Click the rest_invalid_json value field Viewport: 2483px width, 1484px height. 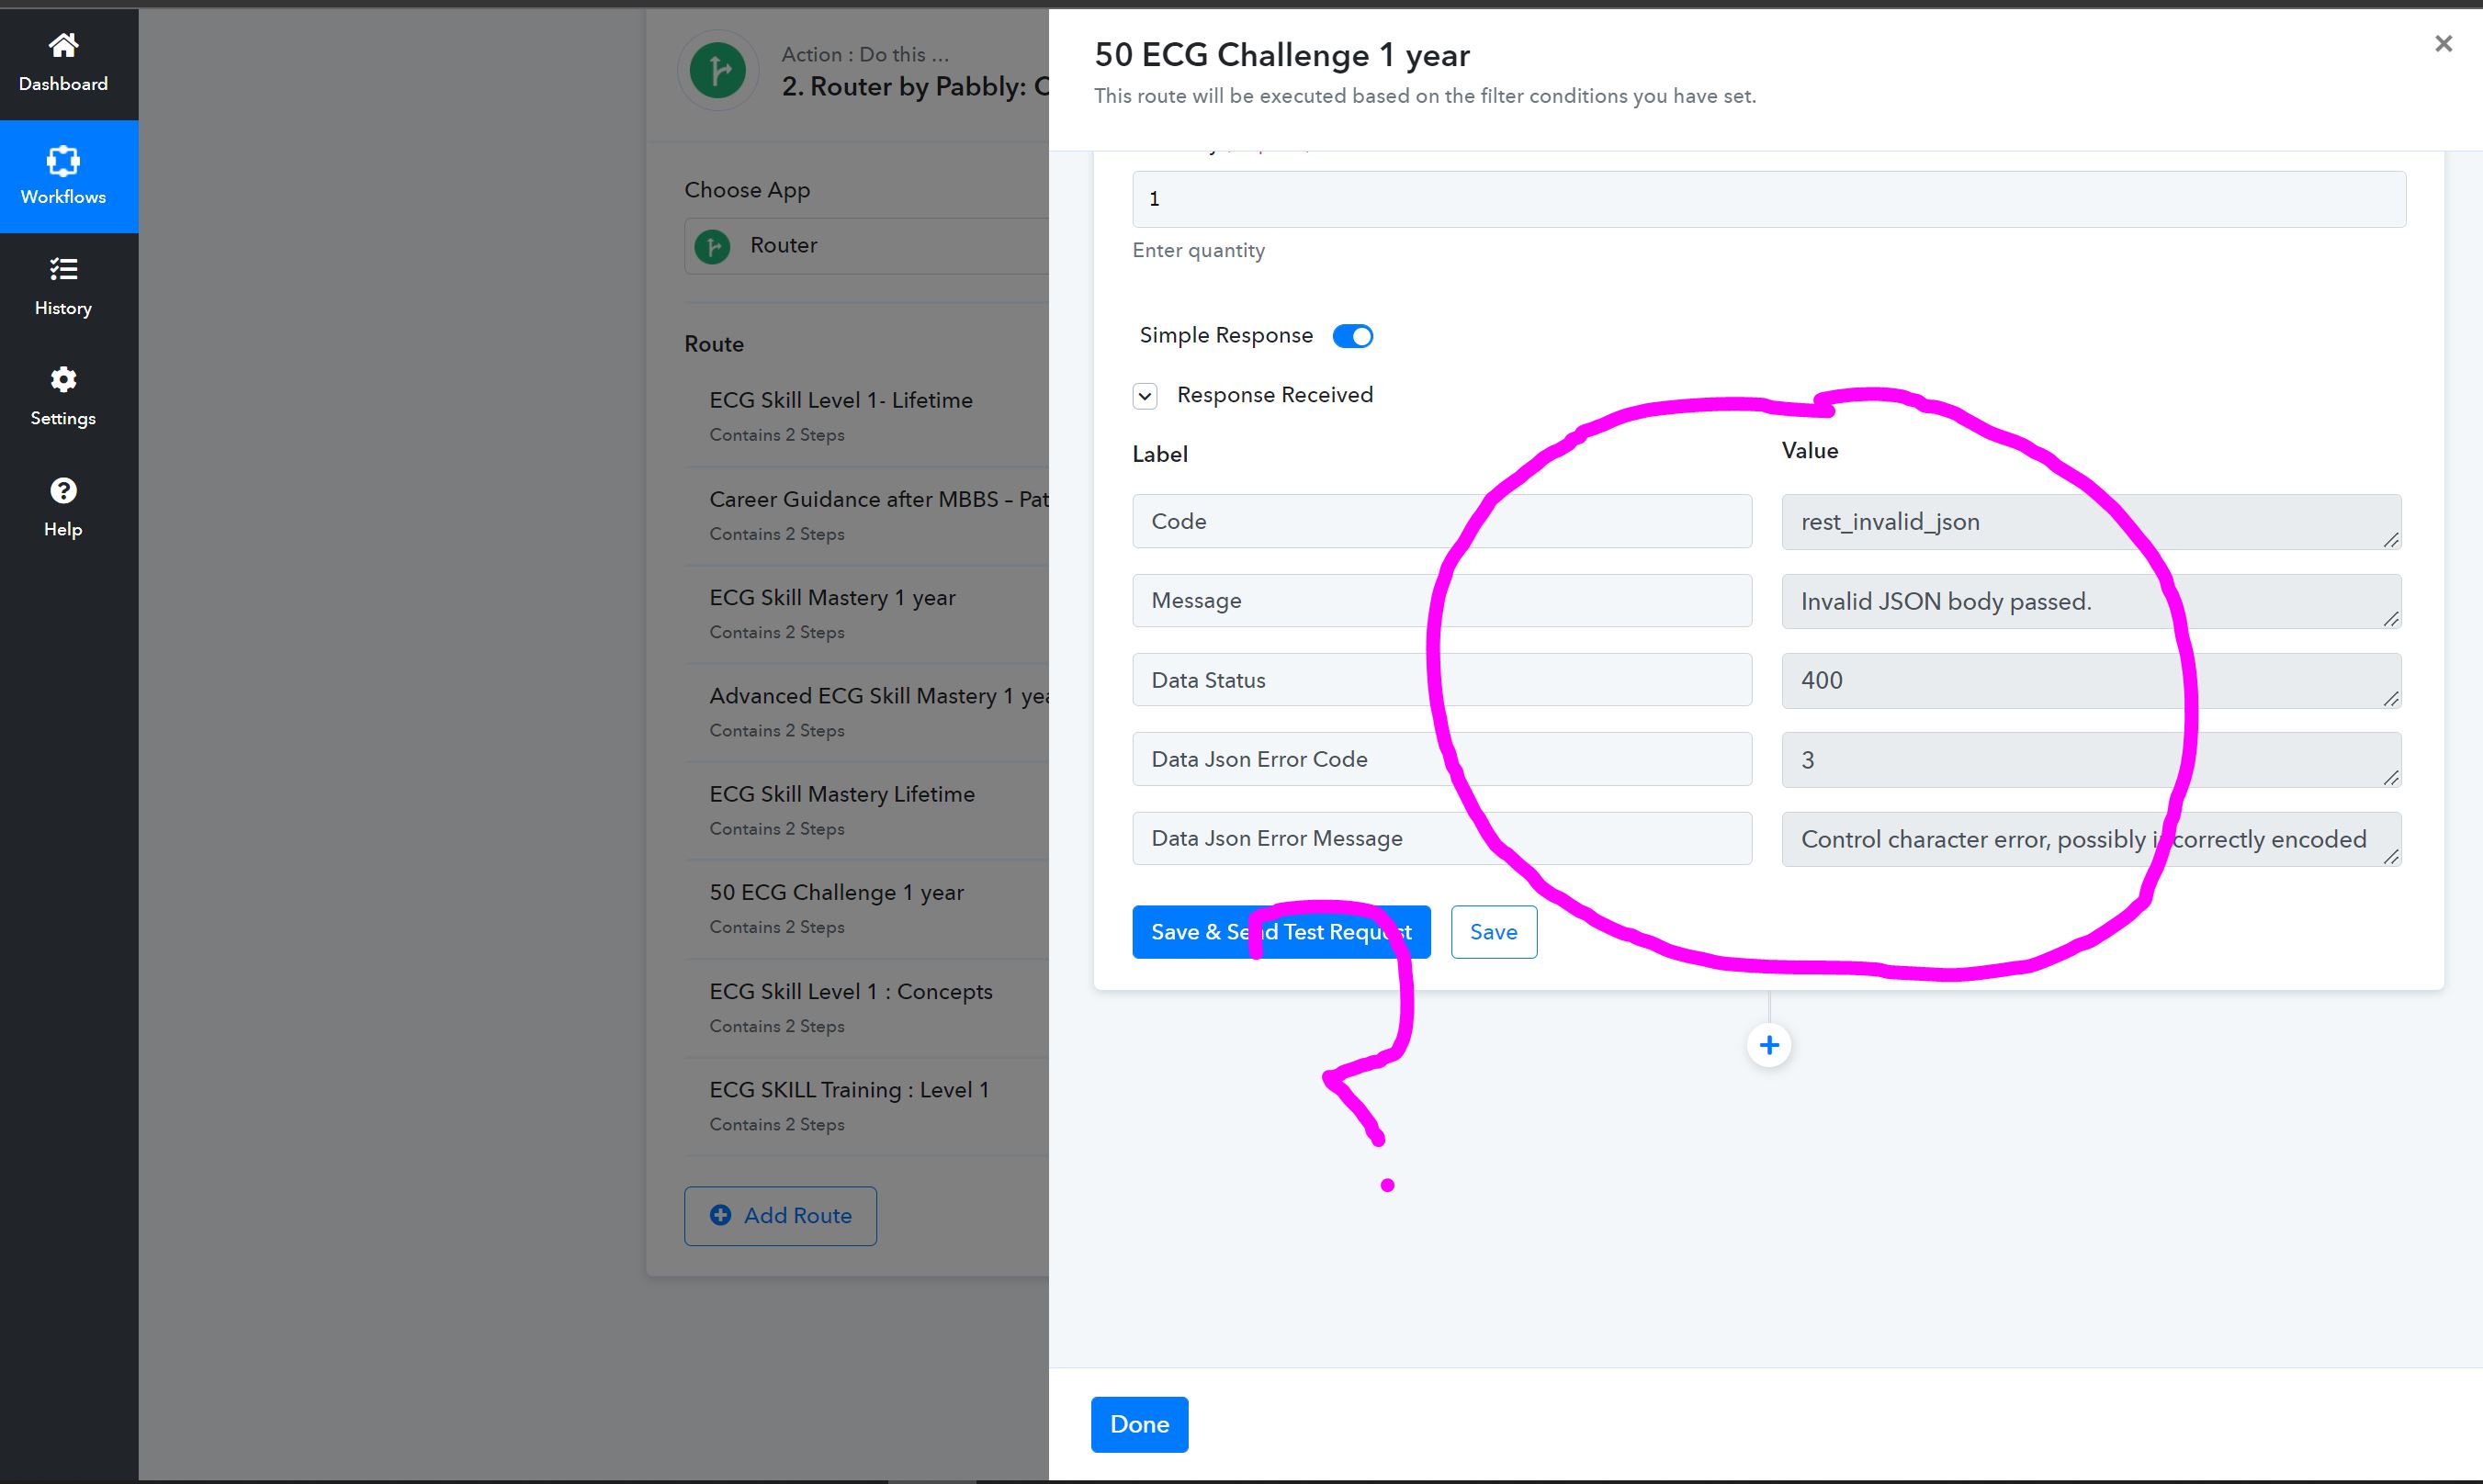coord(2091,522)
